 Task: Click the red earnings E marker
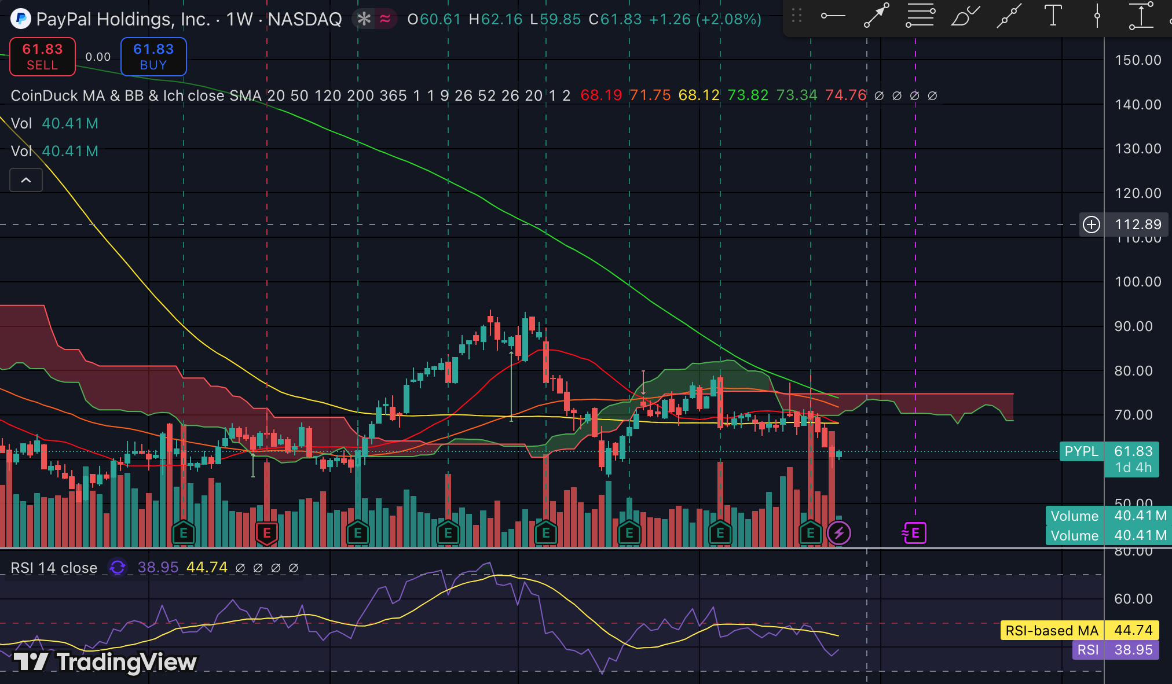(x=267, y=533)
